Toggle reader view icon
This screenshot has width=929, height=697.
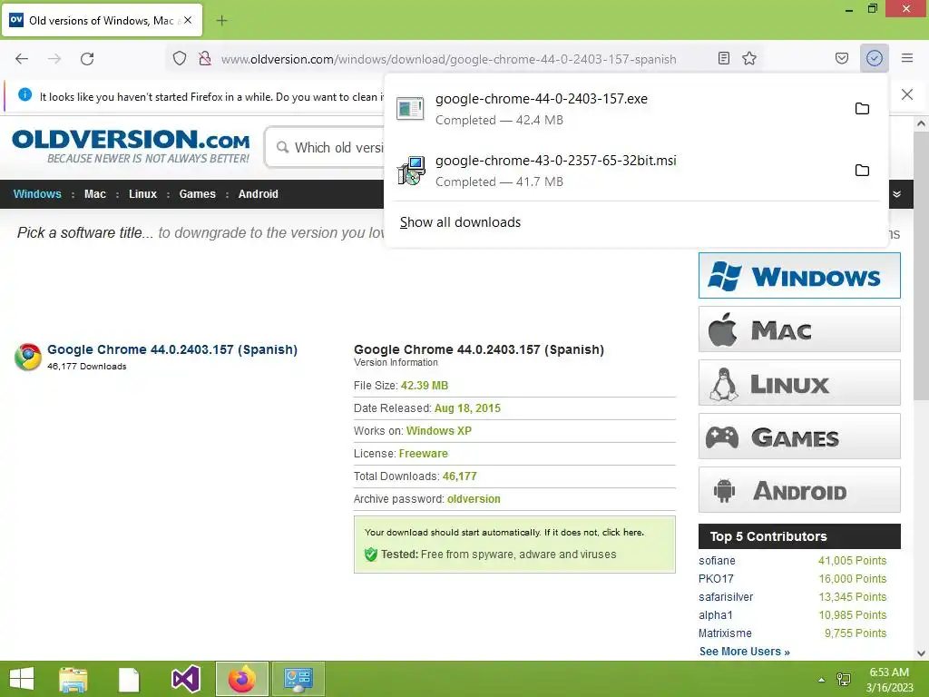723,58
